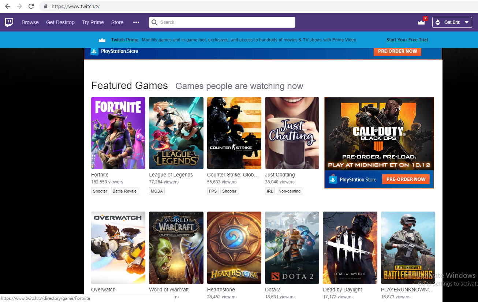Click the 16,873 viewers text
The image size is (478, 302).
[396, 297]
